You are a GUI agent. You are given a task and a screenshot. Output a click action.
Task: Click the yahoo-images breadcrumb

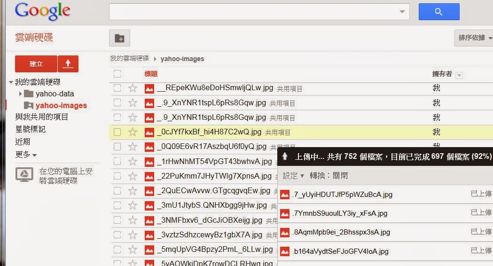click(182, 59)
